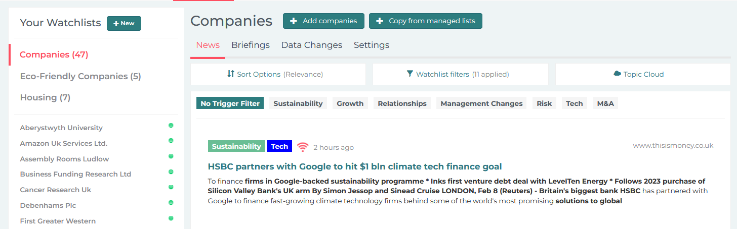Open the News tab
737x229 pixels.
208,45
